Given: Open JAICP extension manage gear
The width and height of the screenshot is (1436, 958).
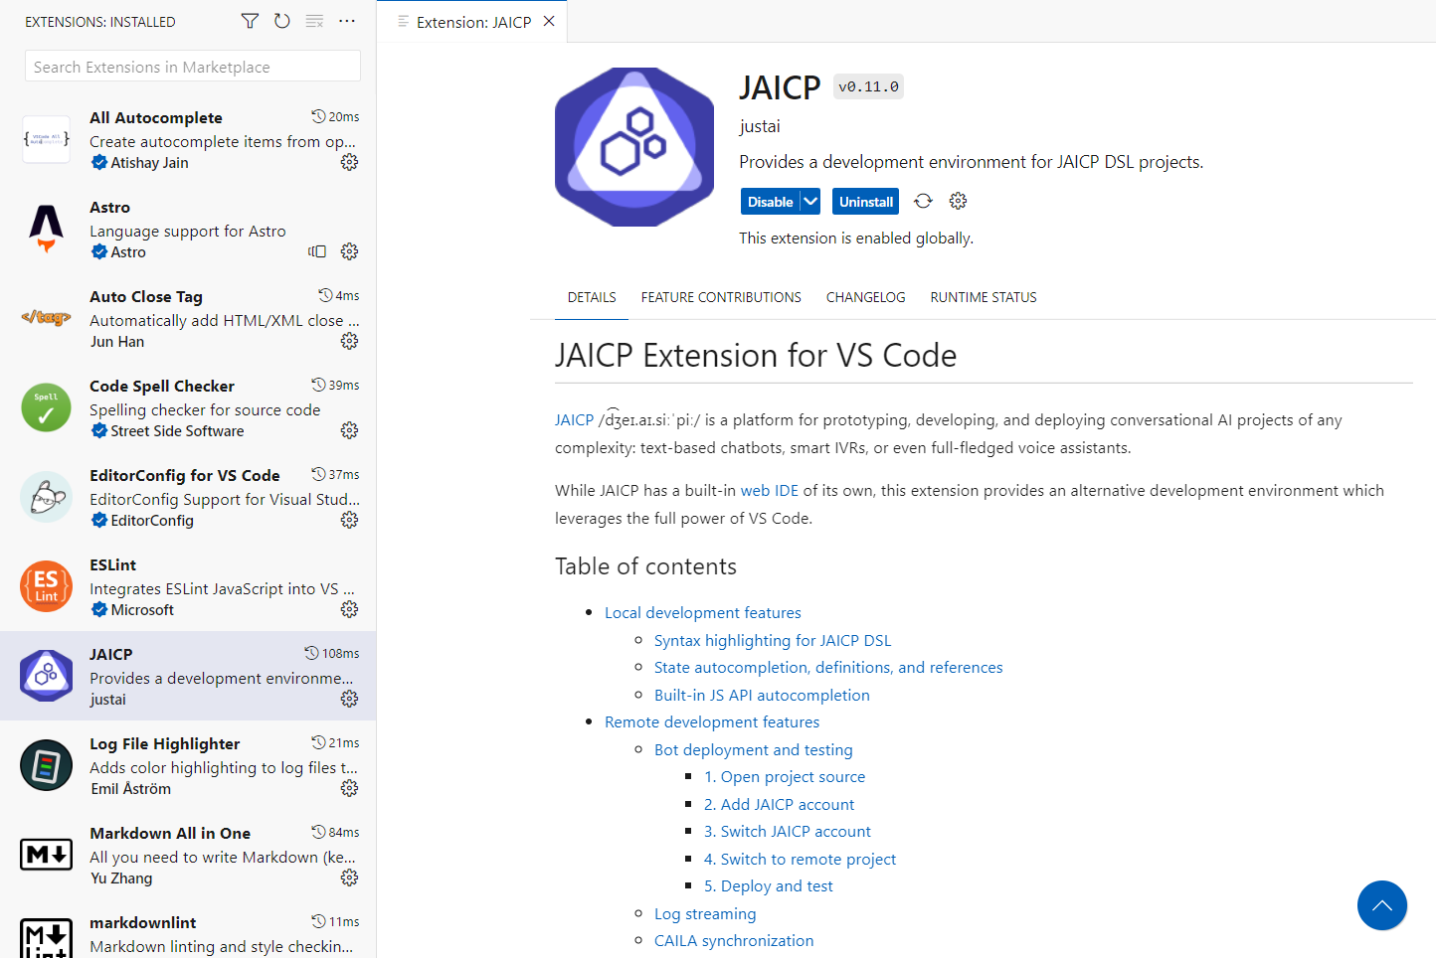Looking at the screenshot, I should click(x=958, y=201).
